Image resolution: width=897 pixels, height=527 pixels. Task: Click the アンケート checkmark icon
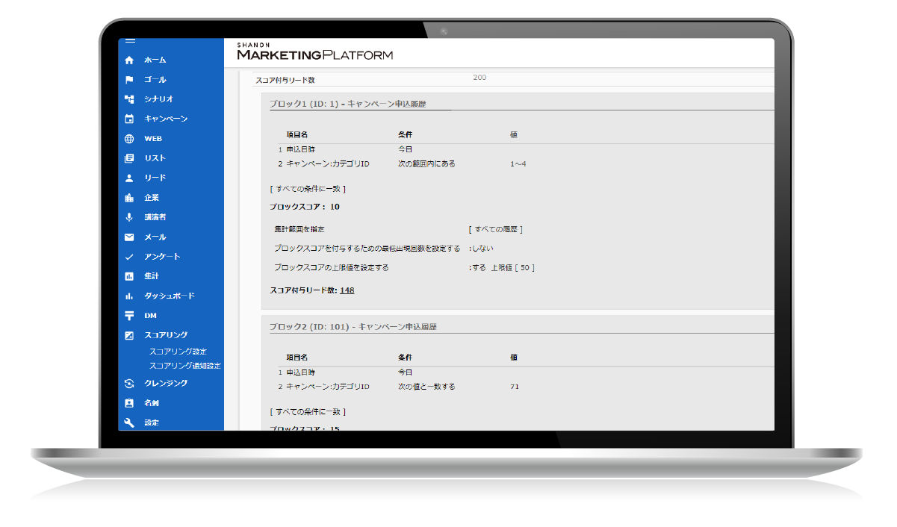tap(129, 257)
